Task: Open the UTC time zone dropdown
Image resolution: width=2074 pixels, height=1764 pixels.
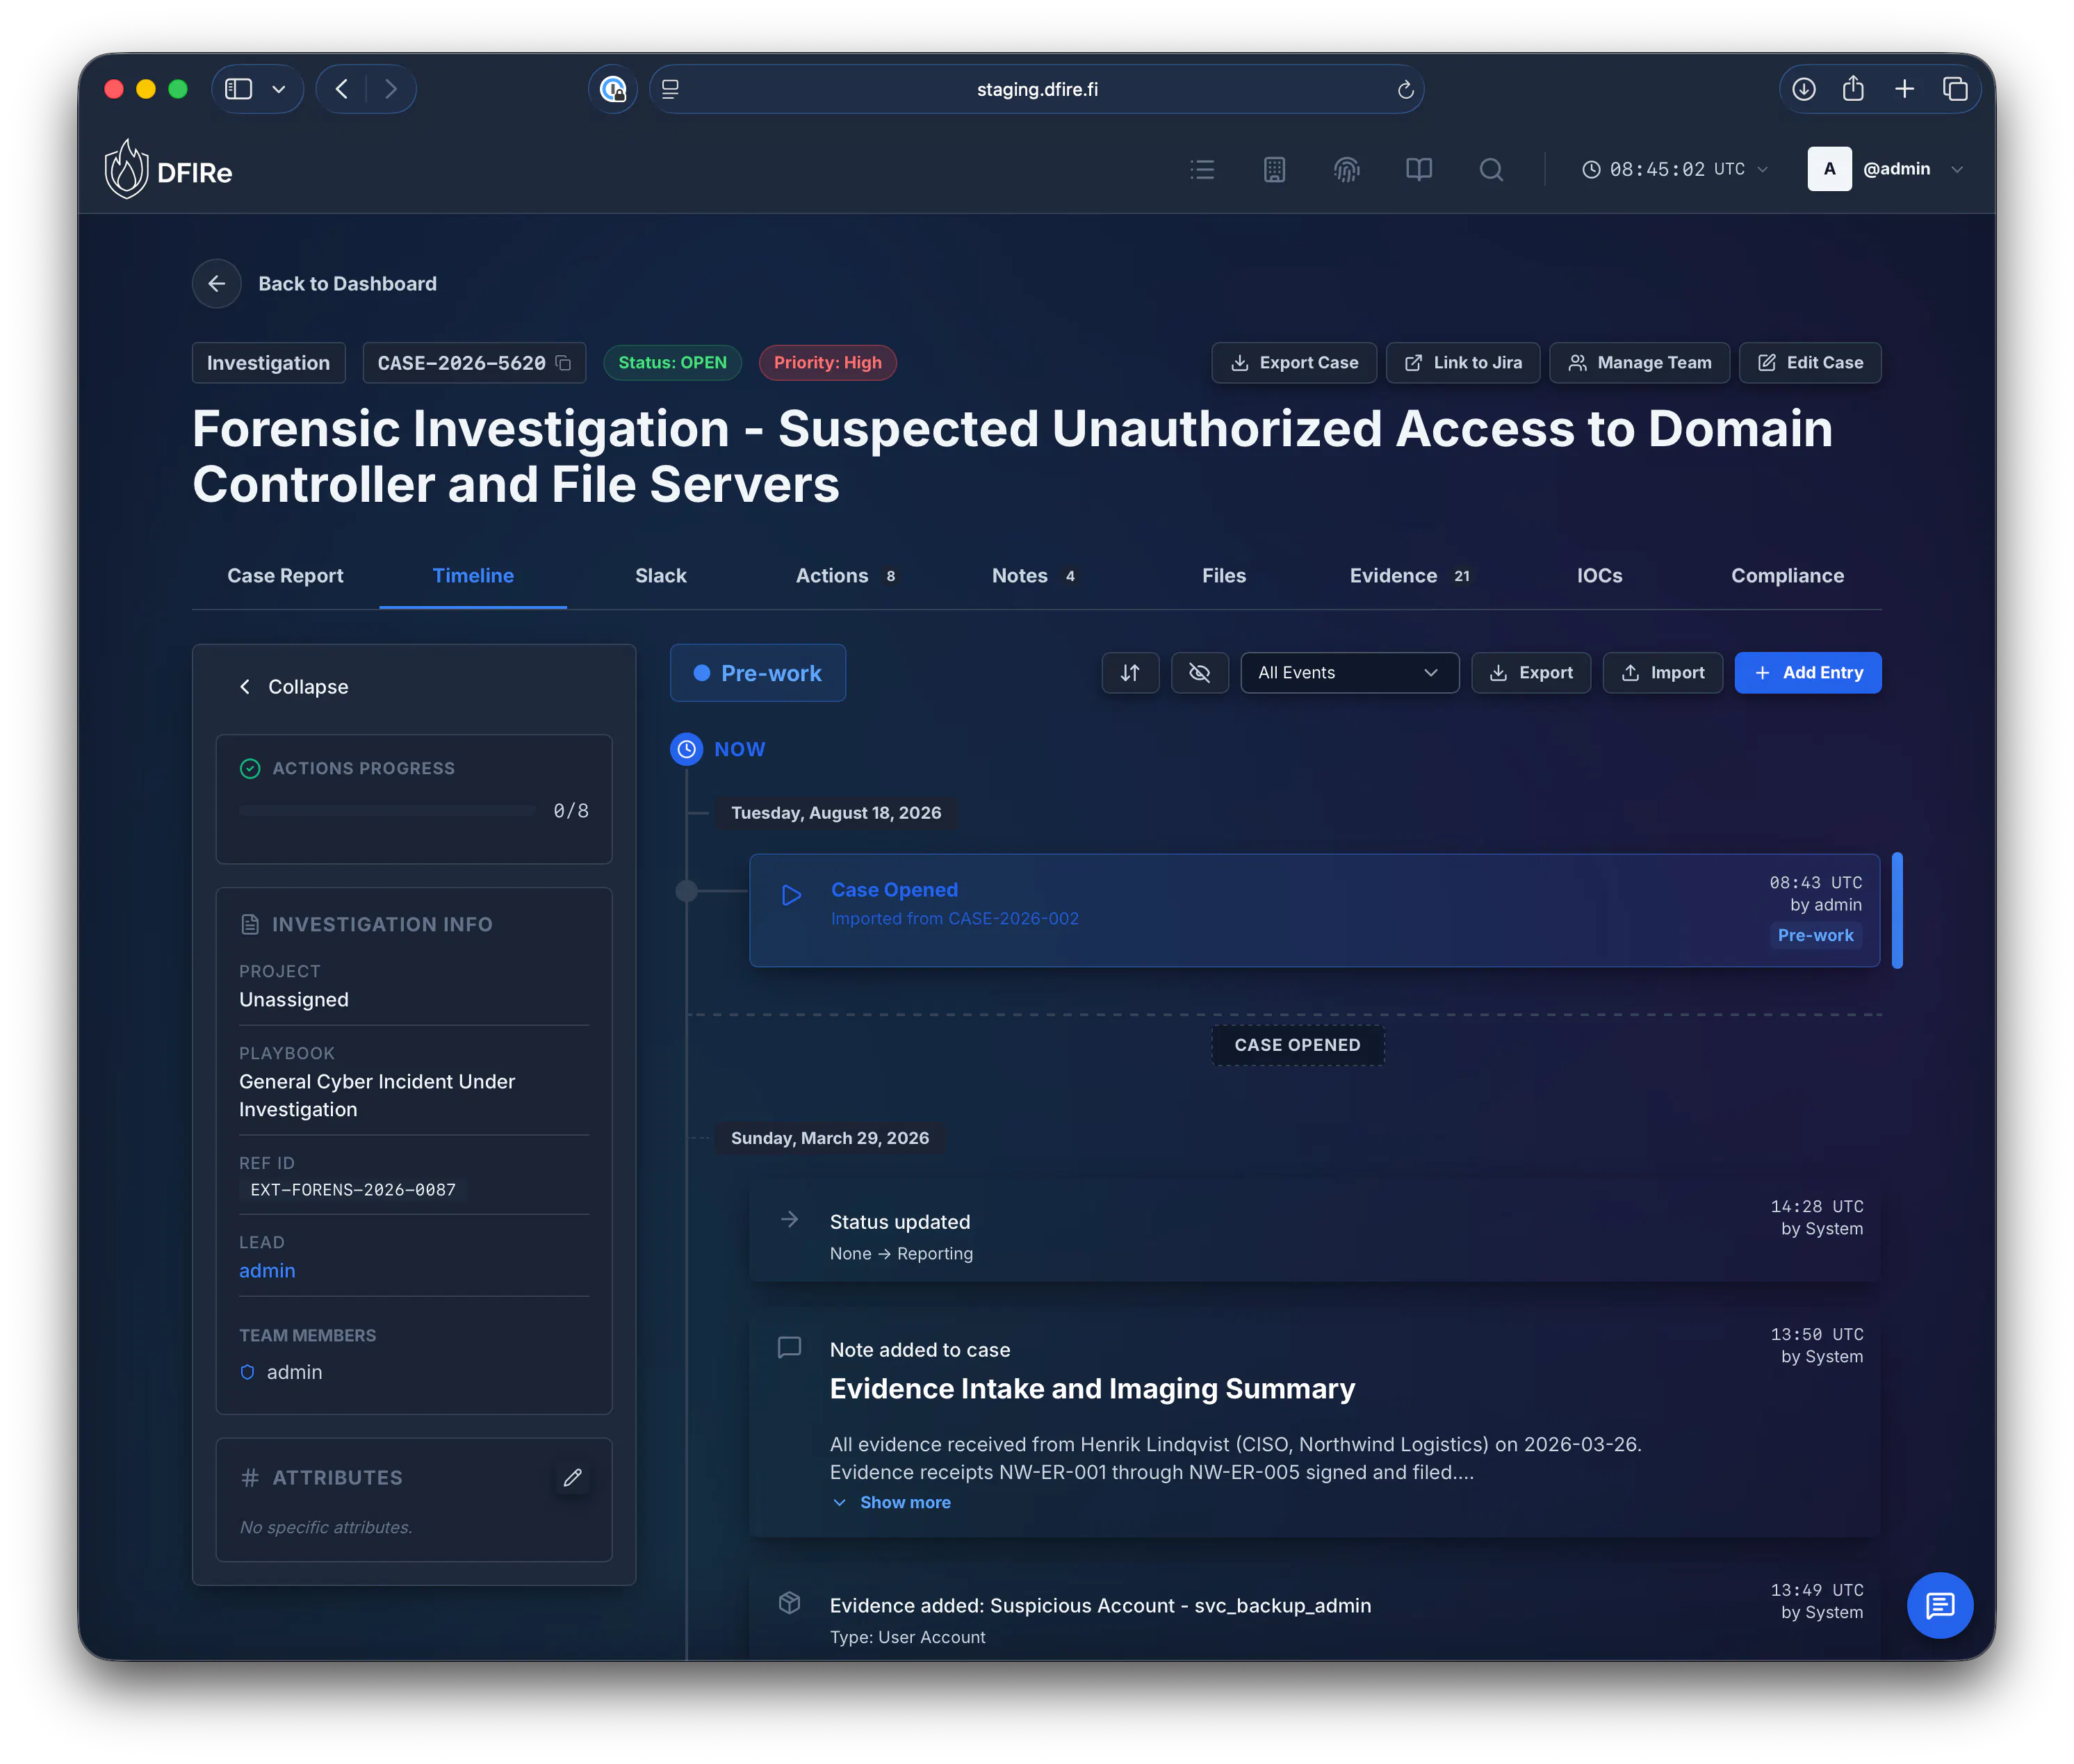Action: 1676,170
